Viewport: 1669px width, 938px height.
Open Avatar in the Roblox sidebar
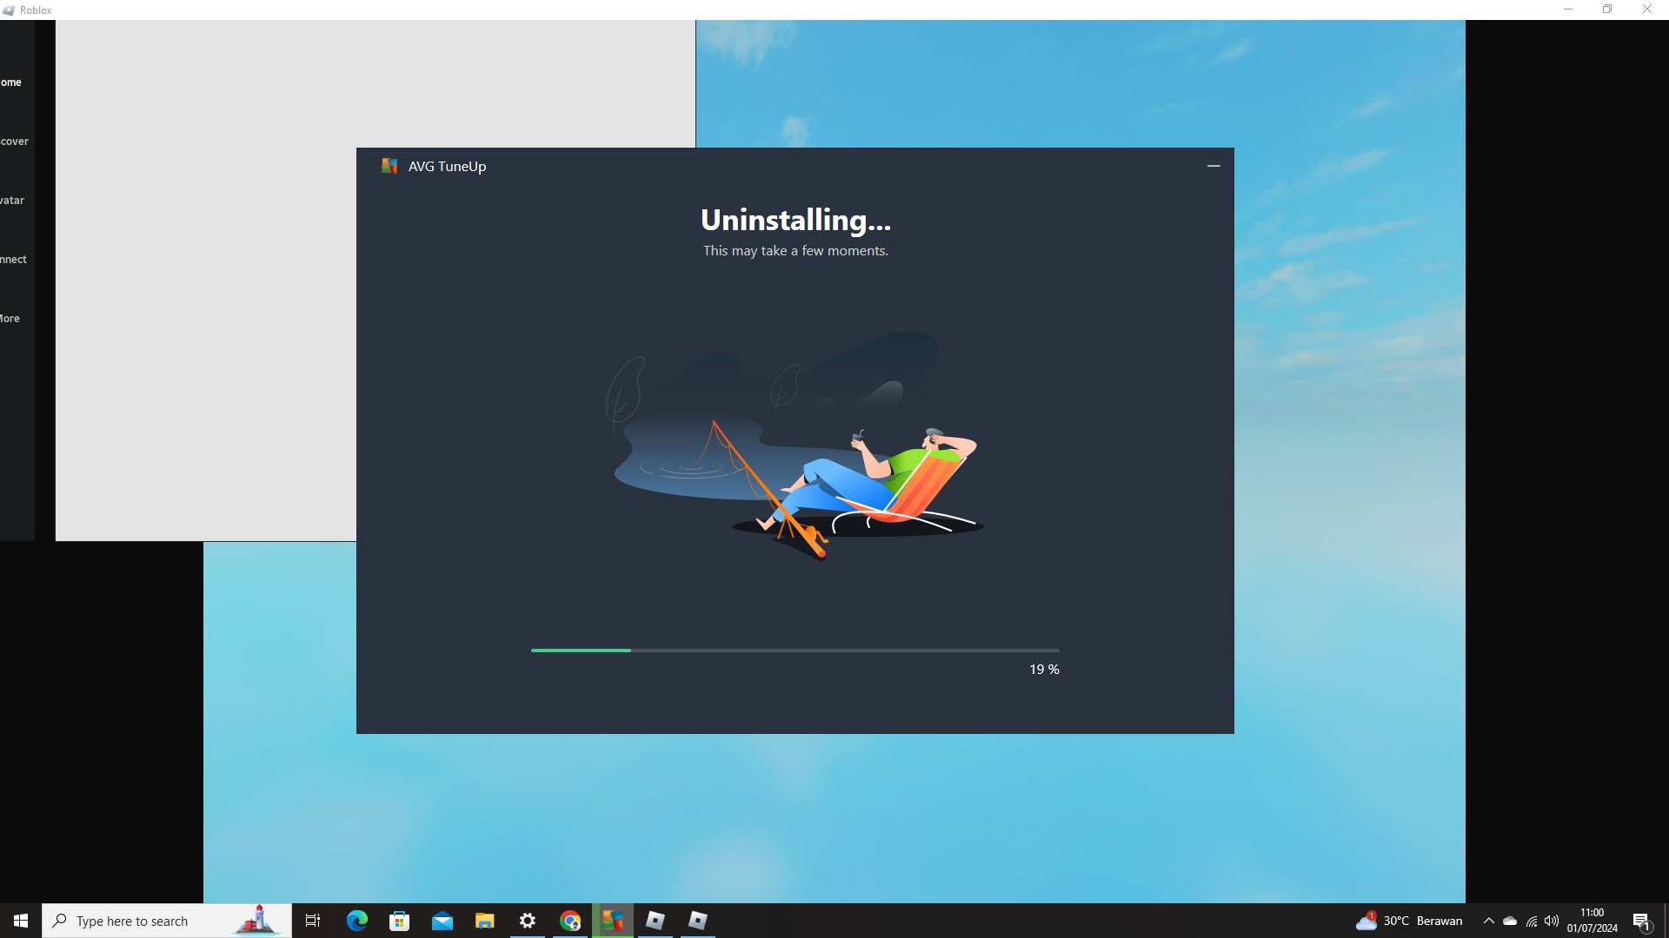click(x=12, y=201)
